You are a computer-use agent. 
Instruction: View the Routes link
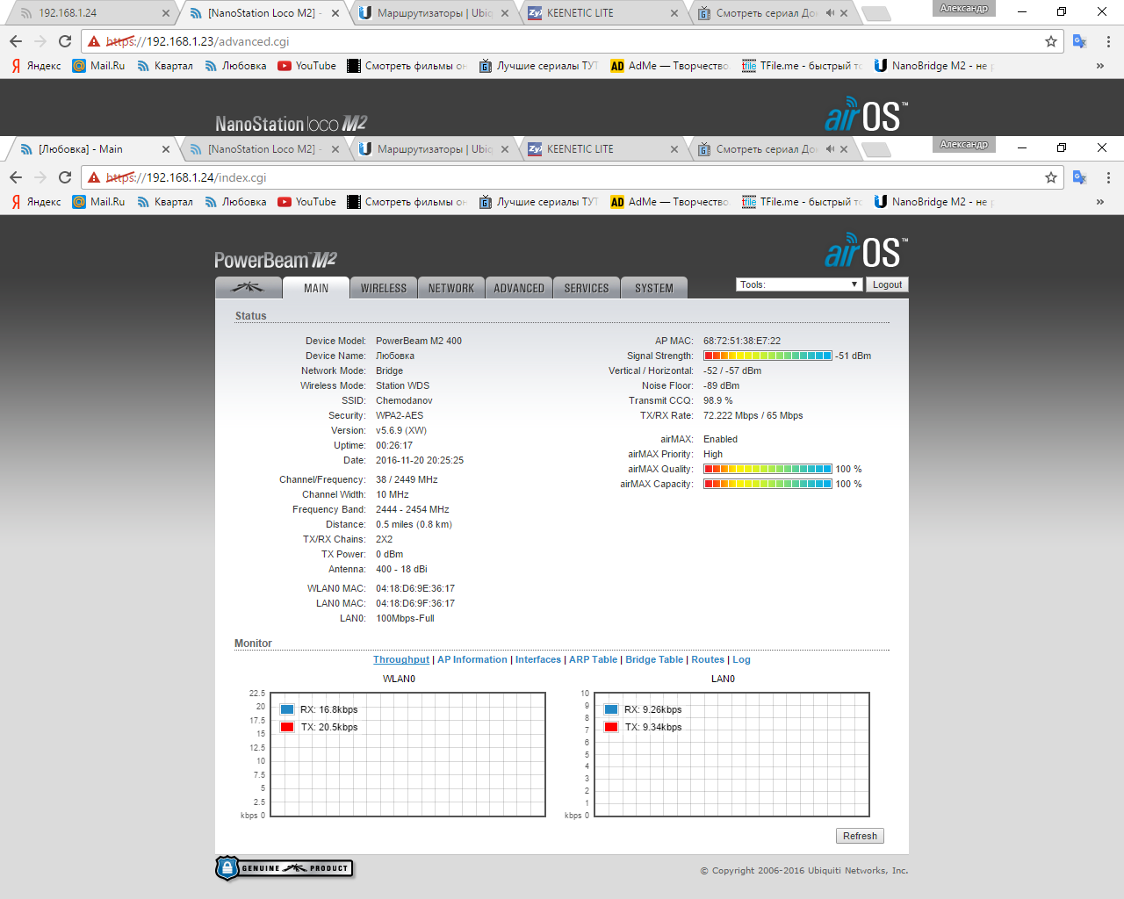coord(708,659)
